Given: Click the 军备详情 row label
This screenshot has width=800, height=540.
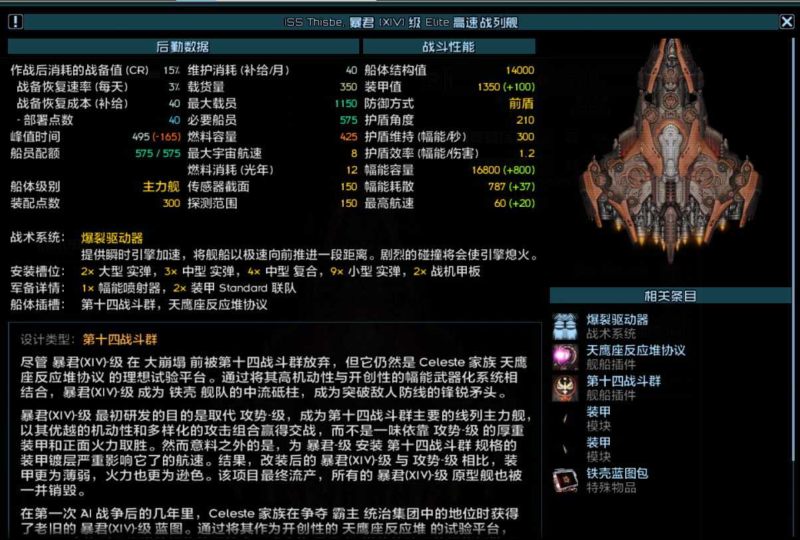Looking at the screenshot, I should coord(38,289).
